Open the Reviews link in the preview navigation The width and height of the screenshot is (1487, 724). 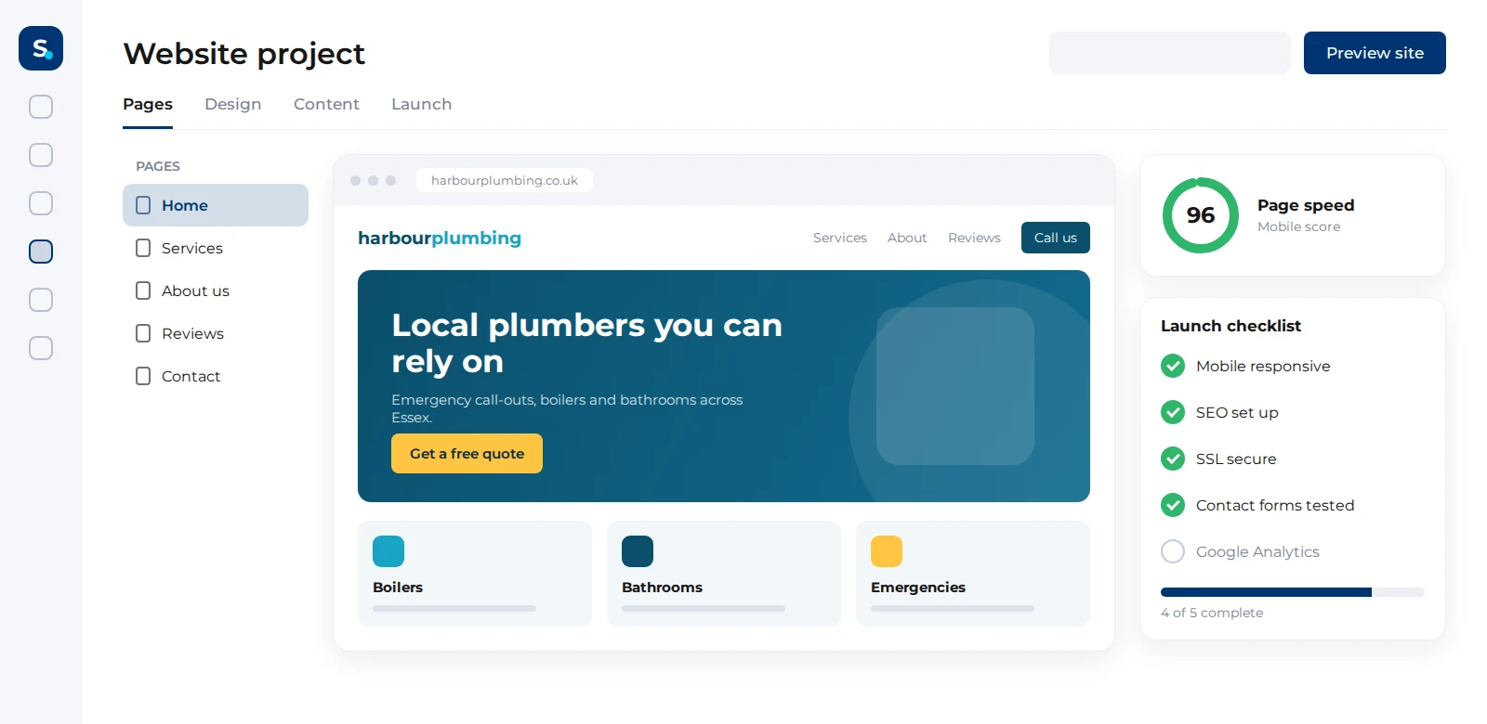pyautogui.click(x=974, y=238)
